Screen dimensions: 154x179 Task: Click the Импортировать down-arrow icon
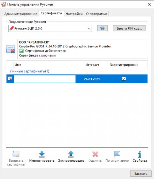[42, 154]
